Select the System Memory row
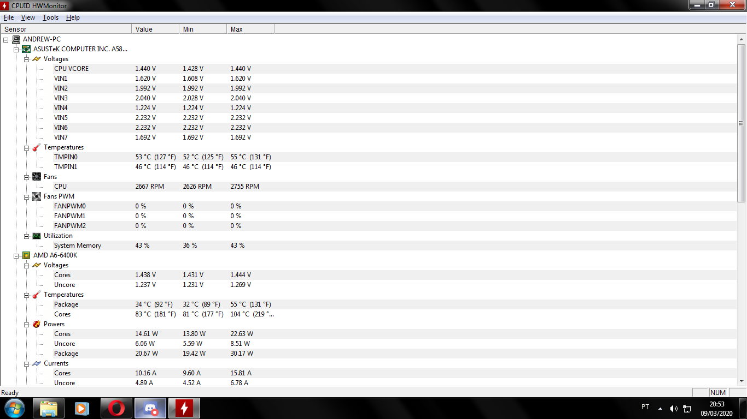The width and height of the screenshot is (747, 419). 369,246
